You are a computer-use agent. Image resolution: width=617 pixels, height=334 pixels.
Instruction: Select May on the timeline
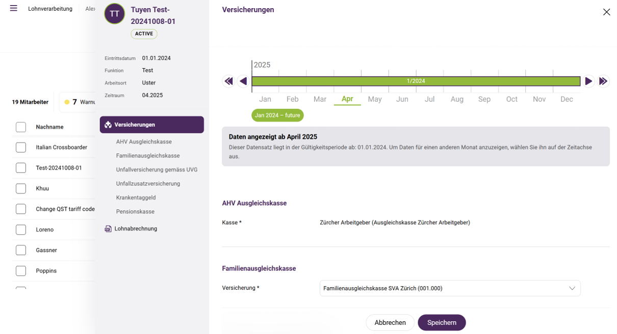[x=375, y=99]
